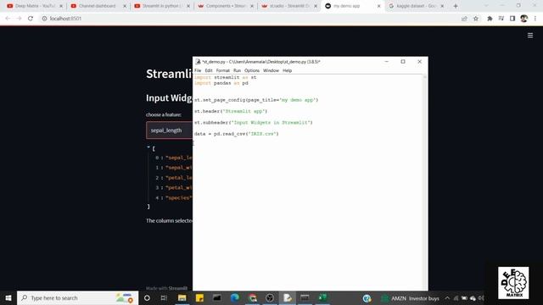Open the Help menu in IDLE
The height and width of the screenshot is (305, 543).
(287, 70)
